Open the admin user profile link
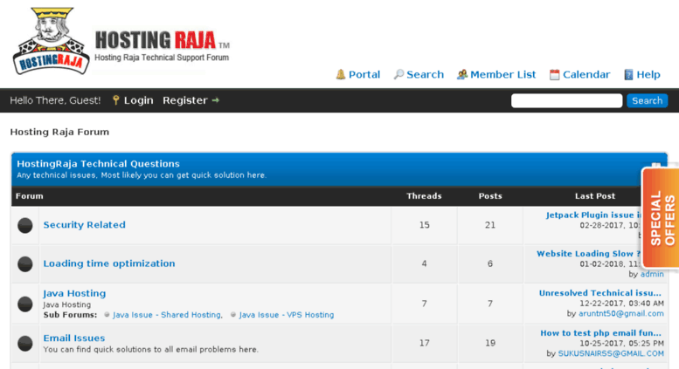The image size is (679, 369). (652, 275)
